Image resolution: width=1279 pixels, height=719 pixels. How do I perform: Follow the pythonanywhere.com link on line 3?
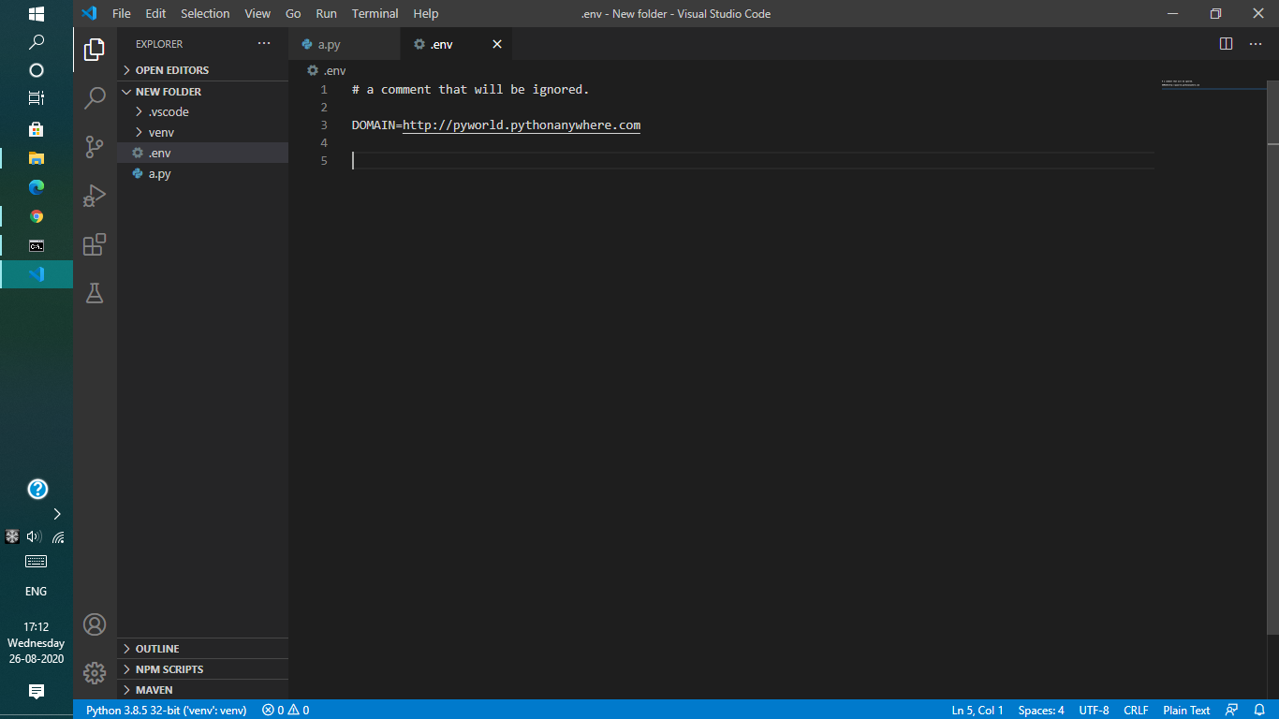(521, 125)
